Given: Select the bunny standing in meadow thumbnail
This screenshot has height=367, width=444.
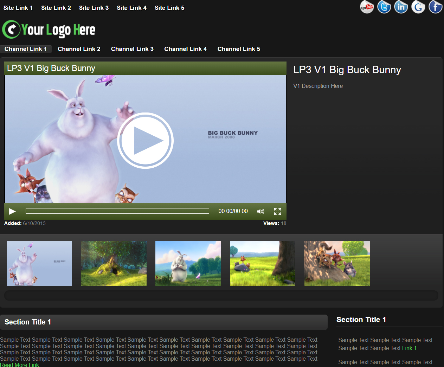Looking at the screenshot, I should tap(188, 263).
